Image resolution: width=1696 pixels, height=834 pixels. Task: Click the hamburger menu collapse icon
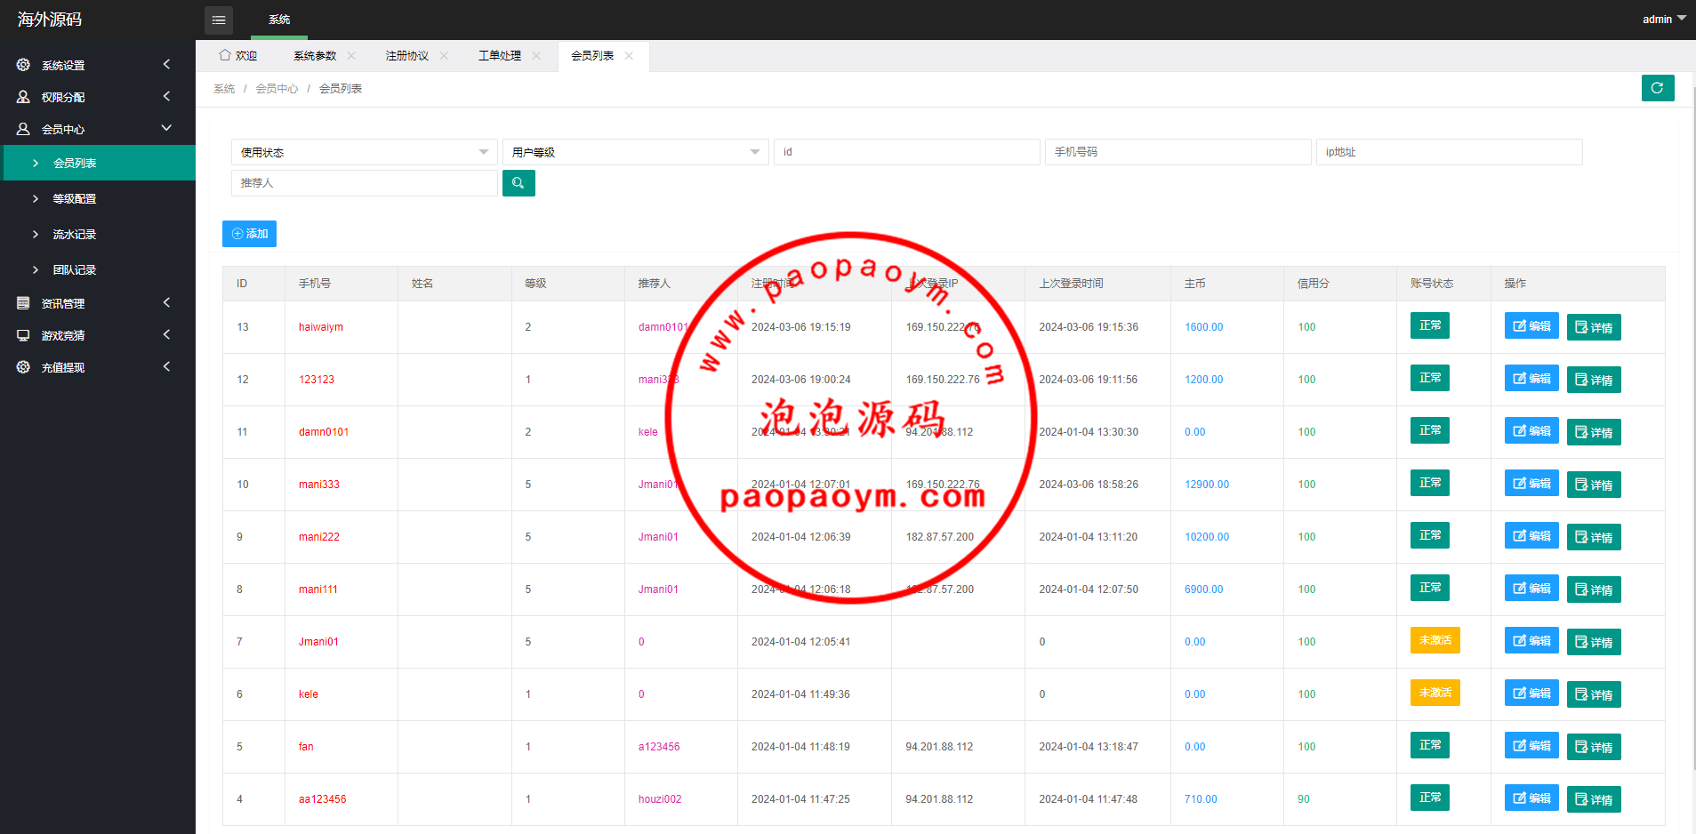pos(219,20)
